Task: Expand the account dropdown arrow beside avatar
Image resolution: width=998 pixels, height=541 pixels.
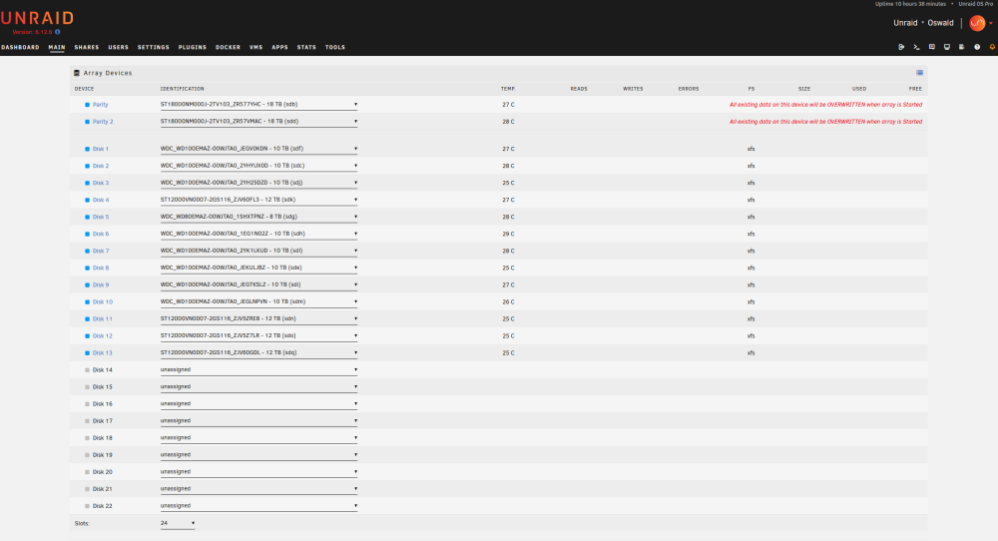Action: tap(991, 24)
